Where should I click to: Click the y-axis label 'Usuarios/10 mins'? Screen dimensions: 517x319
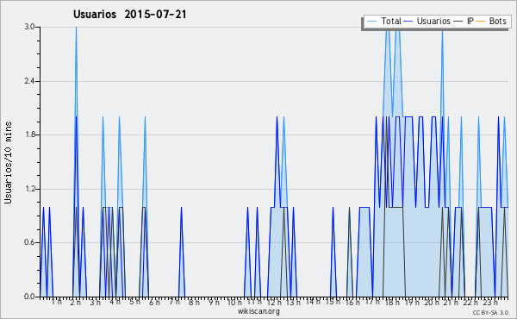coord(8,162)
